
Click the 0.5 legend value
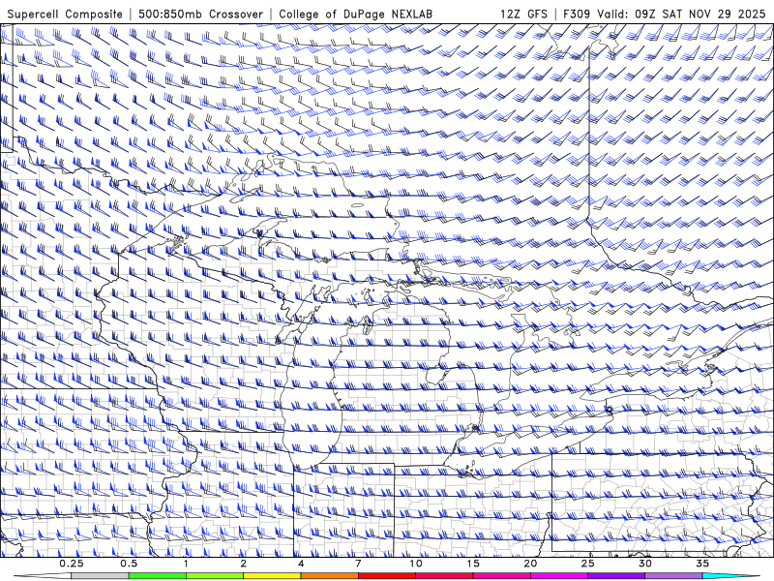[129, 564]
